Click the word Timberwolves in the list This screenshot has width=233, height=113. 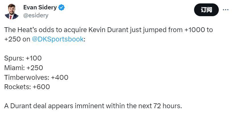[x=26, y=77]
